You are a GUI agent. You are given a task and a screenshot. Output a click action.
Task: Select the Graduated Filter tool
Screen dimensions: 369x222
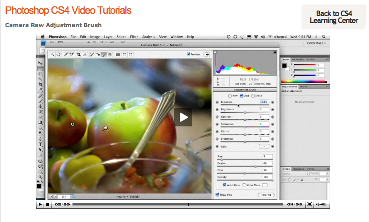(110, 54)
